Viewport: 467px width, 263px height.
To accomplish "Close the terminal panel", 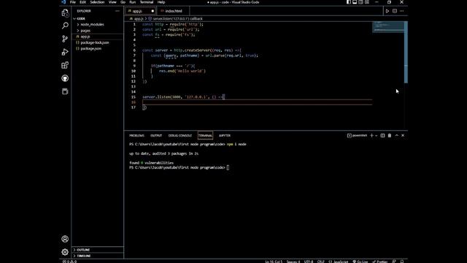I will coord(403,135).
